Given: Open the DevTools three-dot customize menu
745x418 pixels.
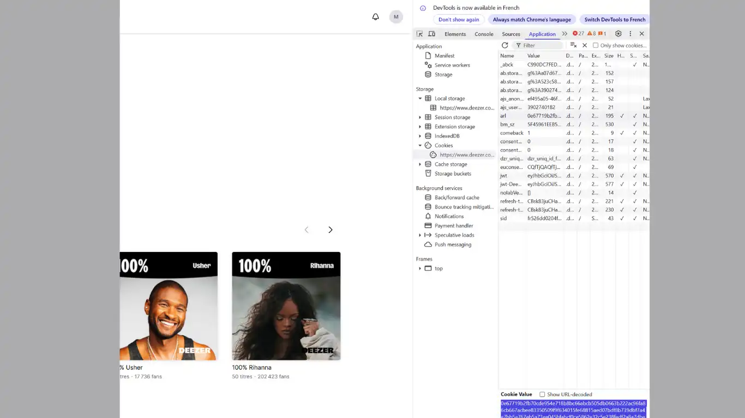Looking at the screenshot, I should (630, 34).
